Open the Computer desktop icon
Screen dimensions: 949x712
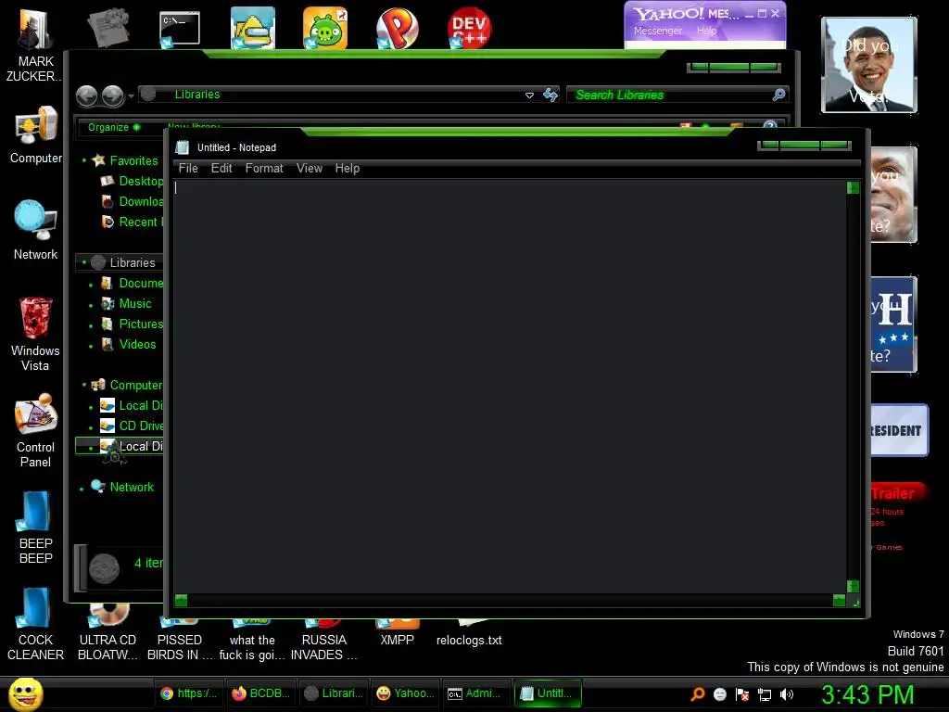pos(36,135)
